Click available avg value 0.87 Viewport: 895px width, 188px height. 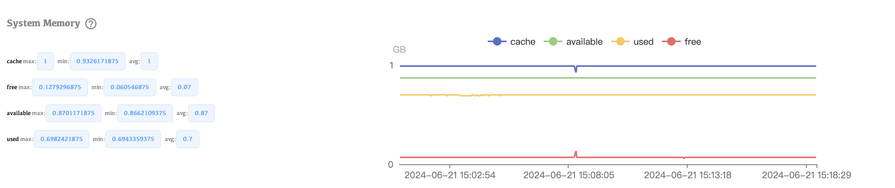(x=201, y=113)
